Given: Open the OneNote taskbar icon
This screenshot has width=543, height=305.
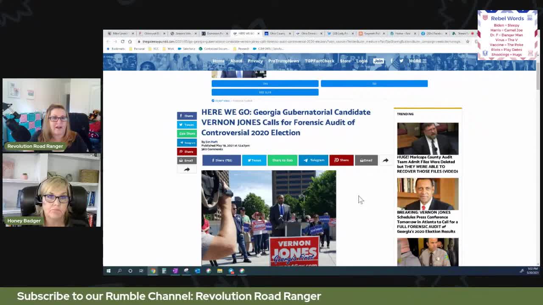Looking at the screenshot, I should coord(175,271).
